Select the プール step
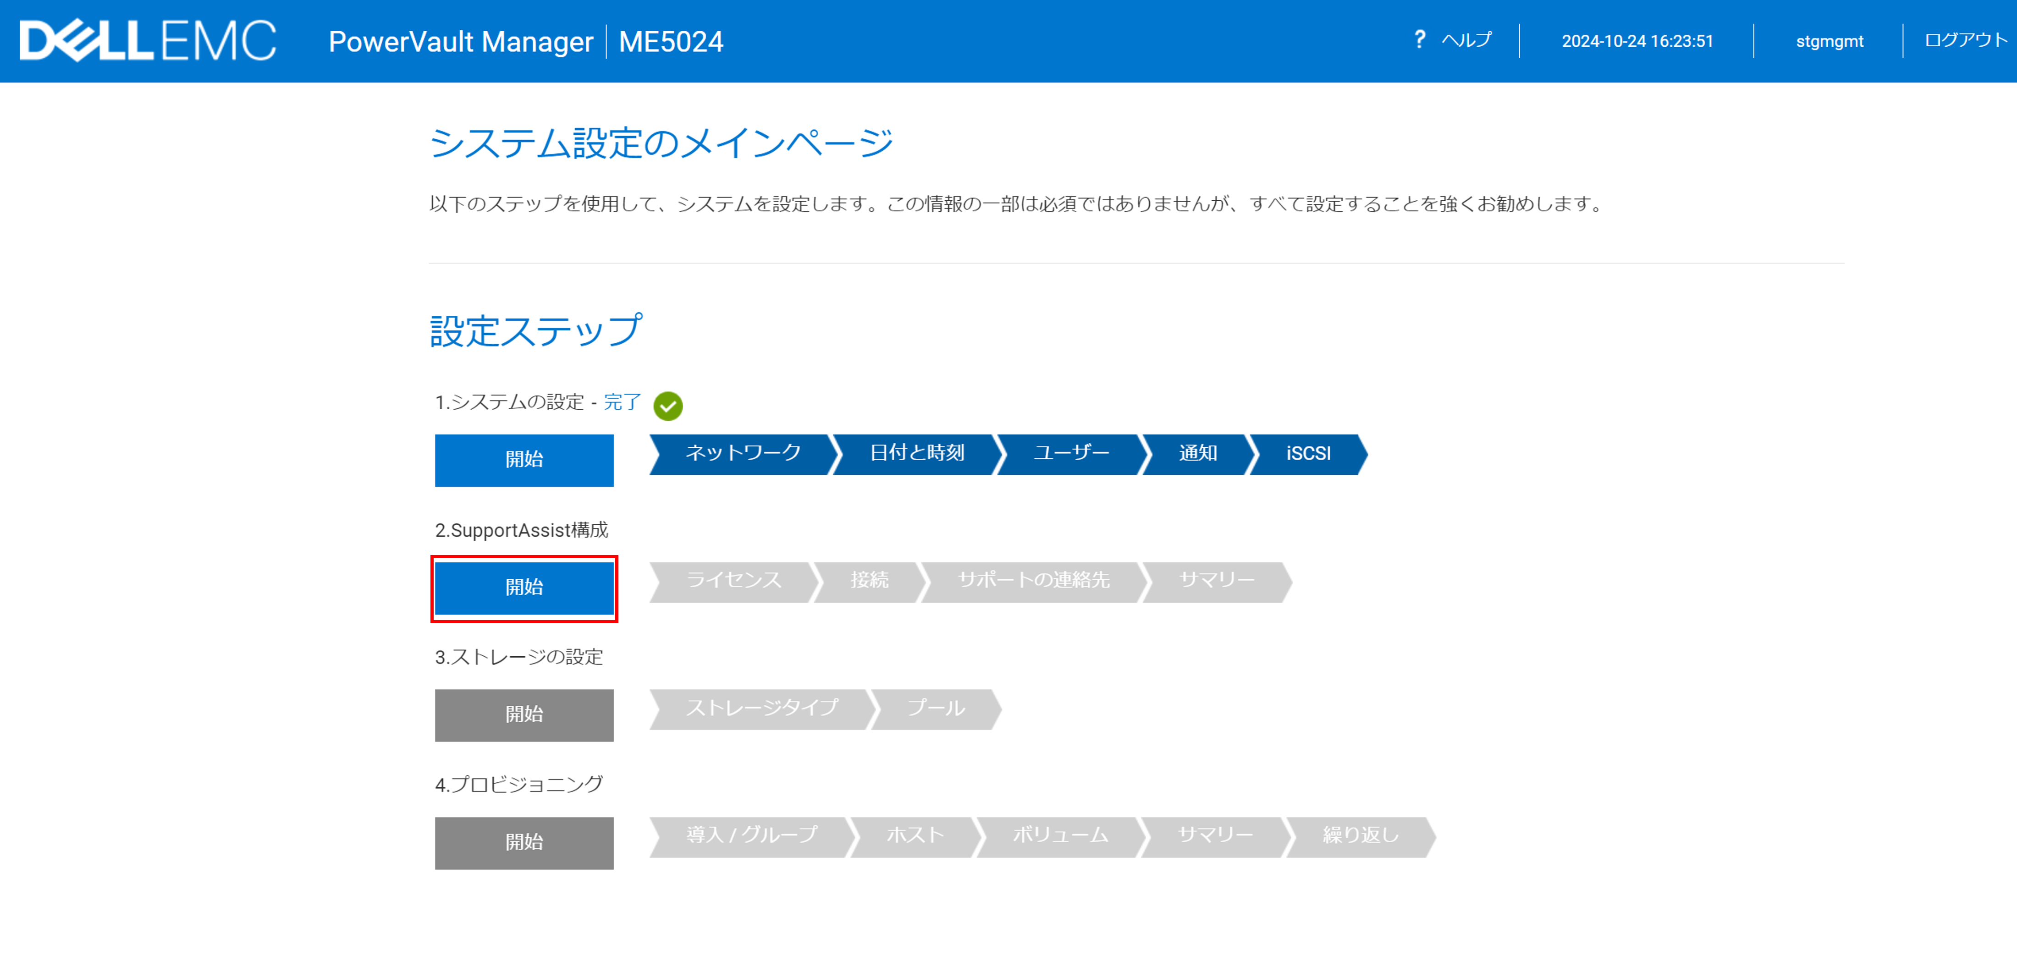Viewport: 2017px width, 961px height. (936, 709)
